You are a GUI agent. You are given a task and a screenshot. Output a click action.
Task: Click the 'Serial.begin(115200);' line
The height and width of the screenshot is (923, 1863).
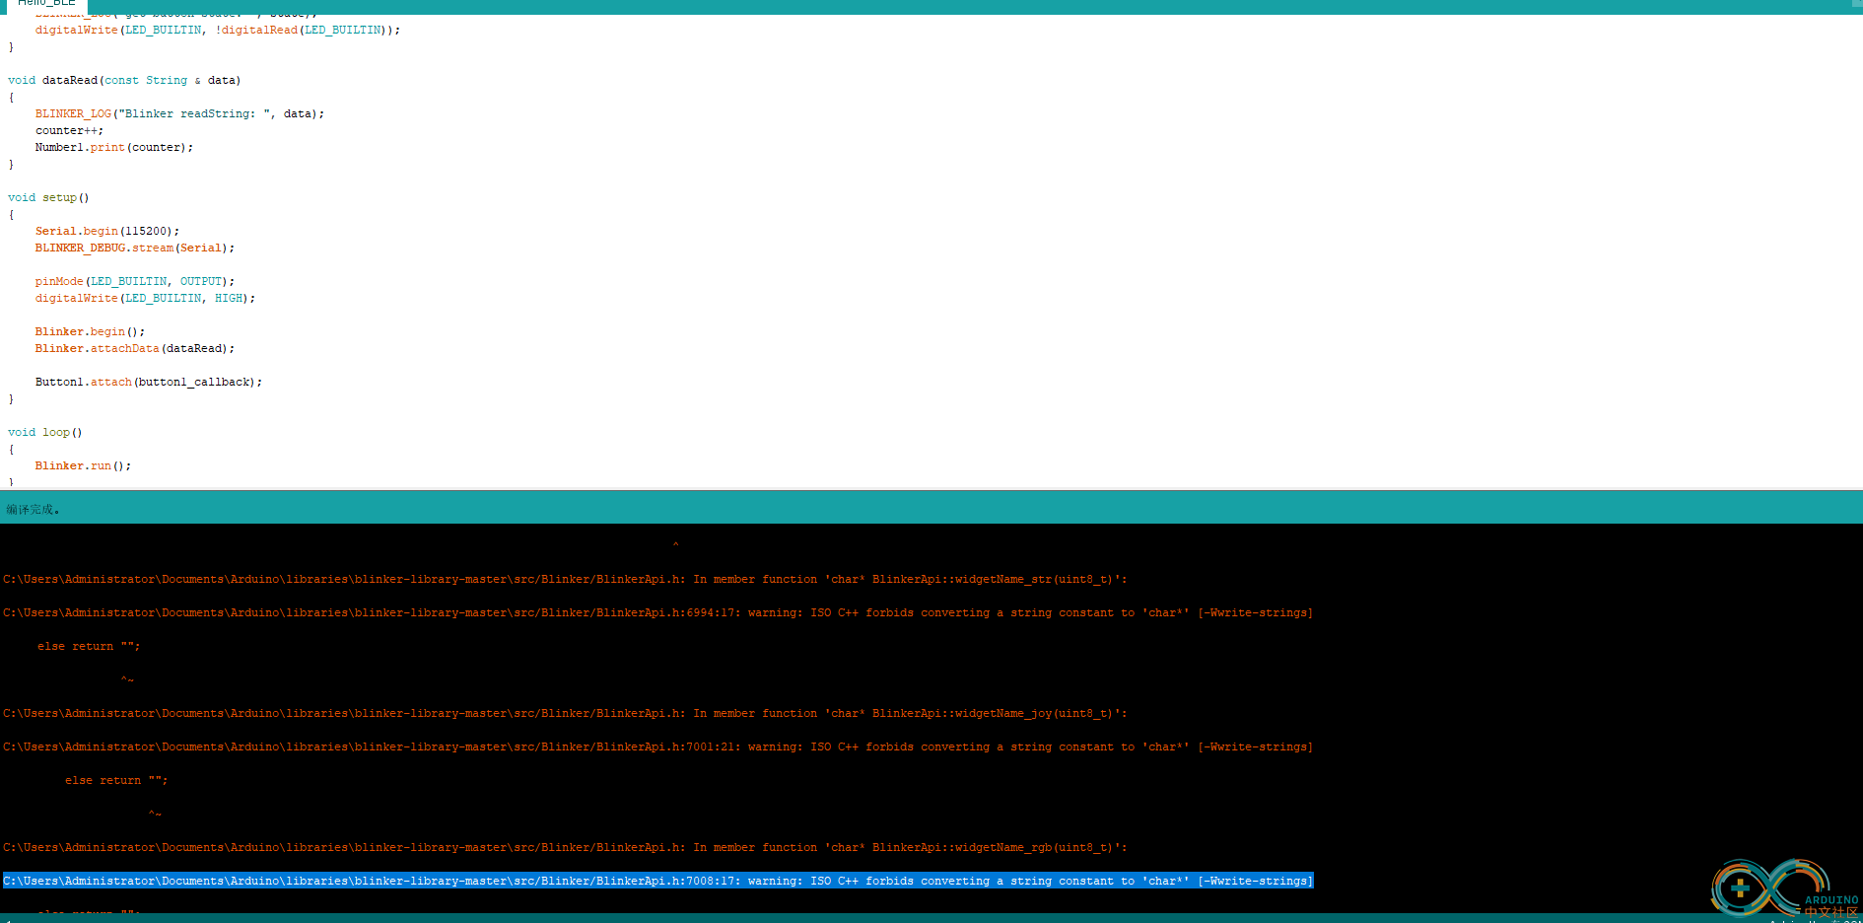click(x=107, y=232)
